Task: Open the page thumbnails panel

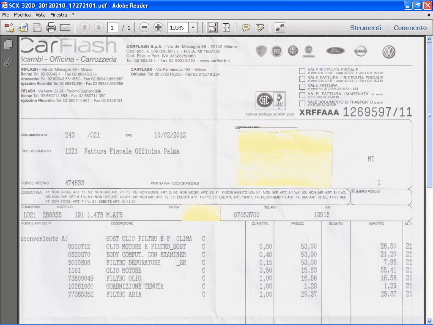Action: pos(8,44)
